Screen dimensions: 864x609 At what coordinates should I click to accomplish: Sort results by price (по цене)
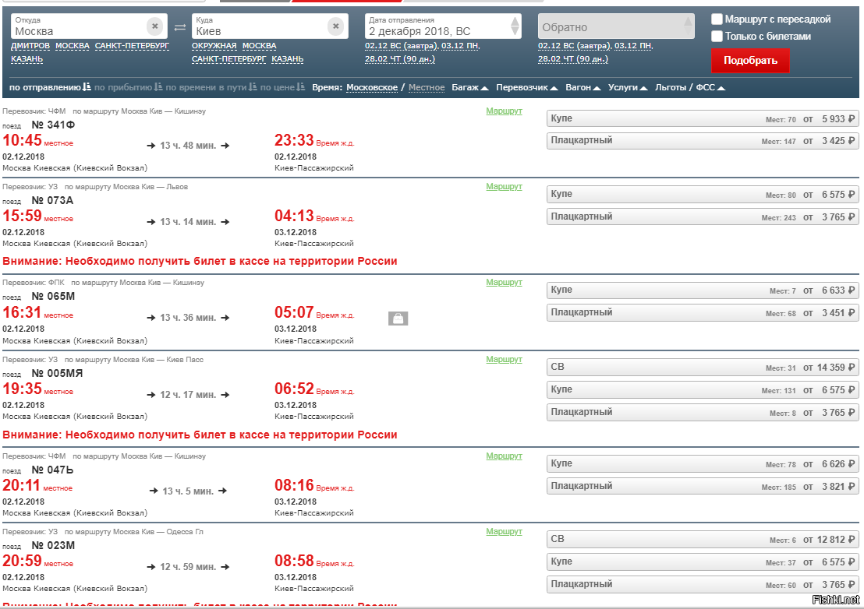click(x=282, y=87)
